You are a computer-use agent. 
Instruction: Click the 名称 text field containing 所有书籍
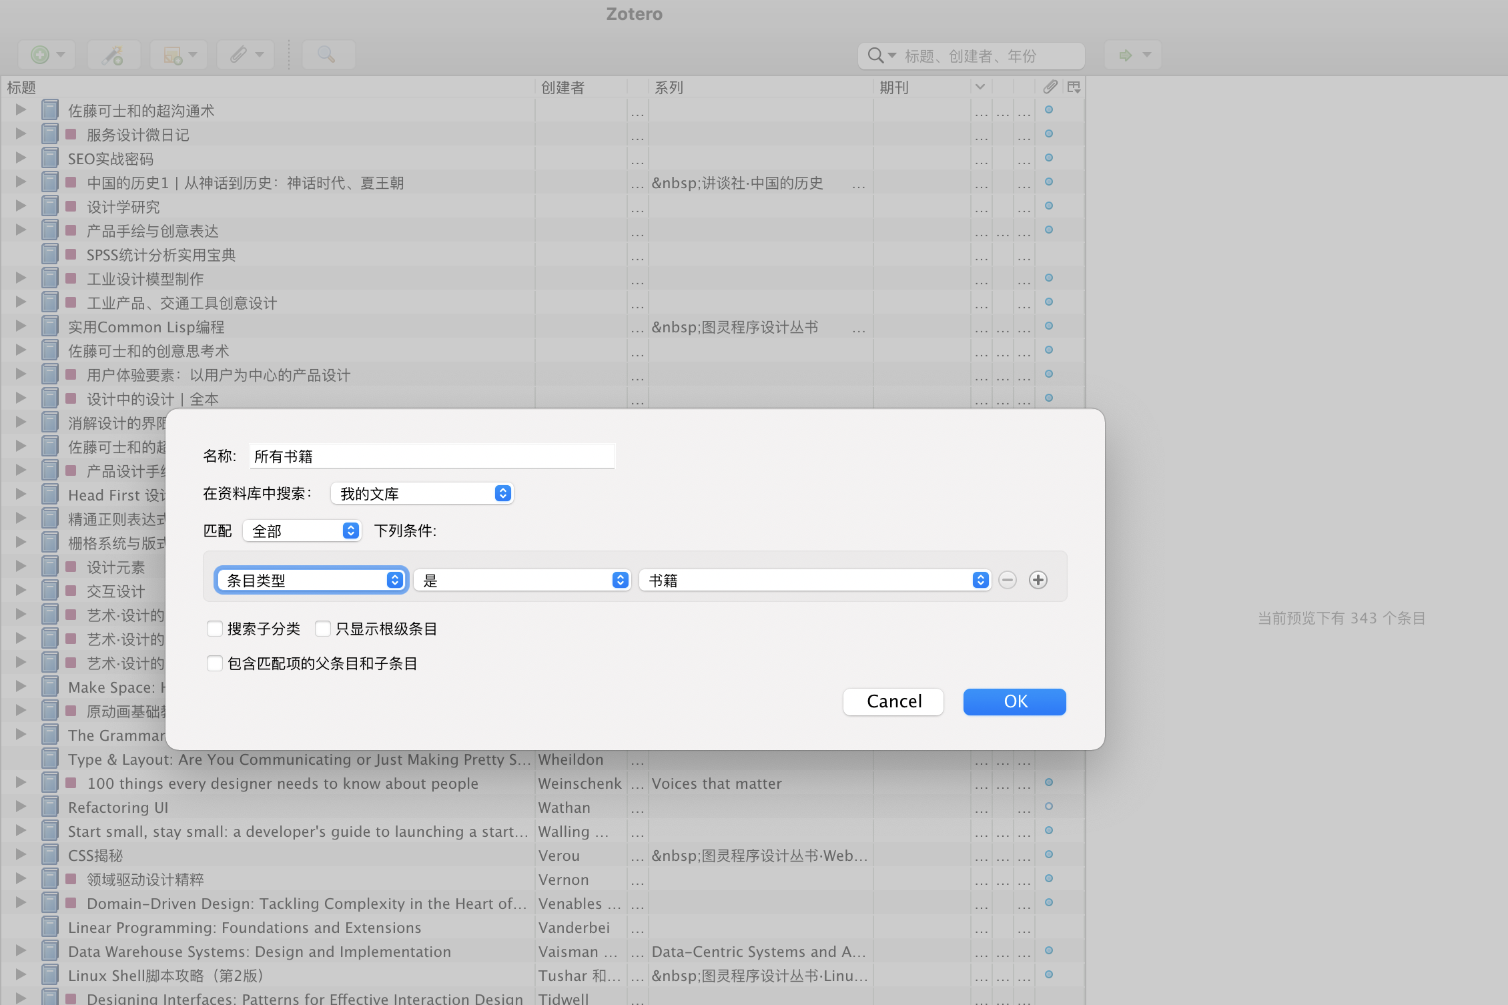tap(432, 456)
